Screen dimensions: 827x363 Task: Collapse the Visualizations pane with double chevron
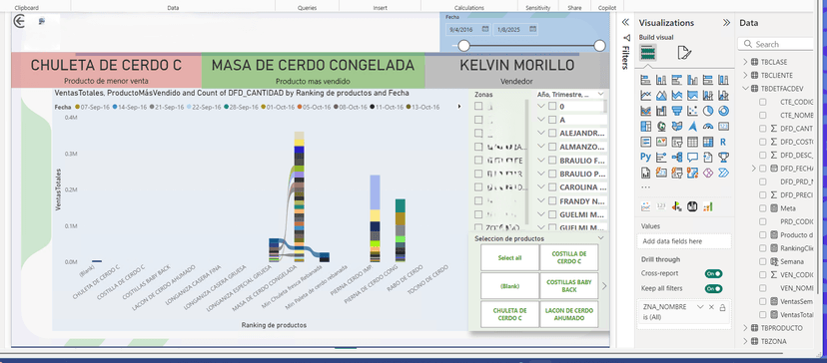[x=727, y=23]
